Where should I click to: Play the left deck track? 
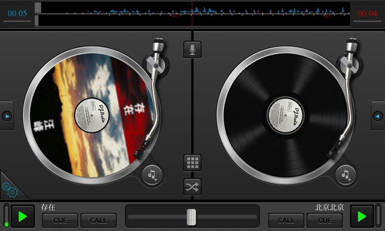[23, 217]
